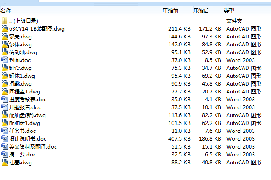This screenshot has height=180, width=271.
Task: Sort files by the 类型 column
Action: pos(229,10)
